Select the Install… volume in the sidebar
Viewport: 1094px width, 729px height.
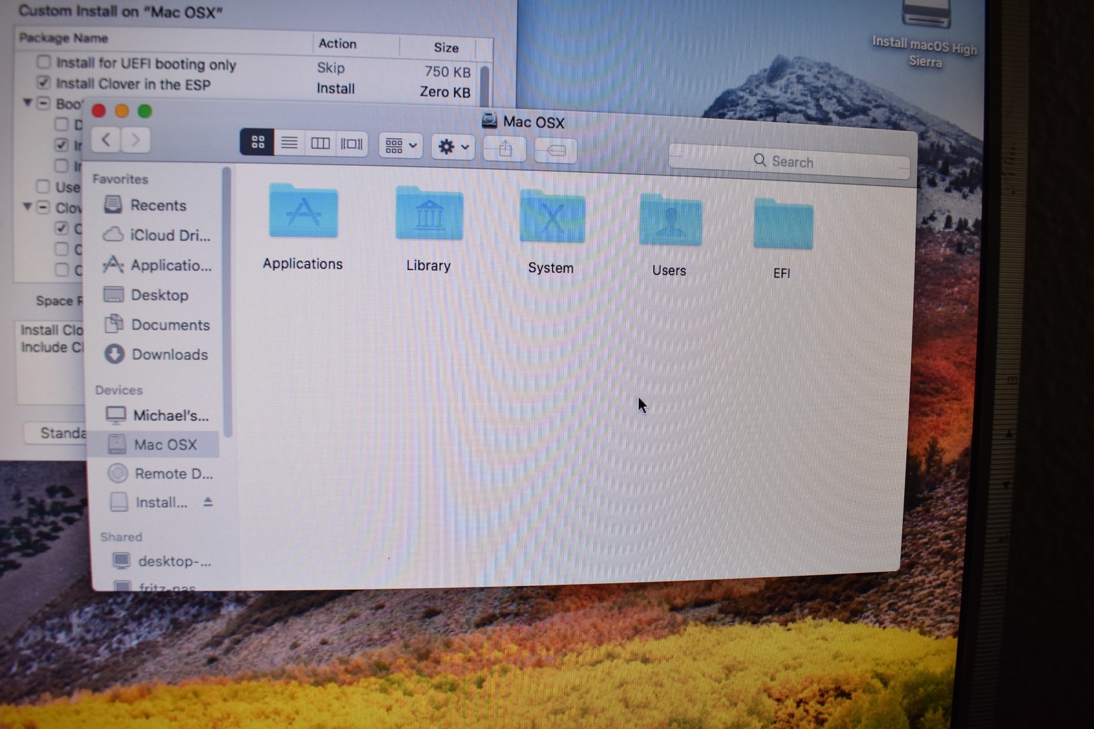click(149, 502)
